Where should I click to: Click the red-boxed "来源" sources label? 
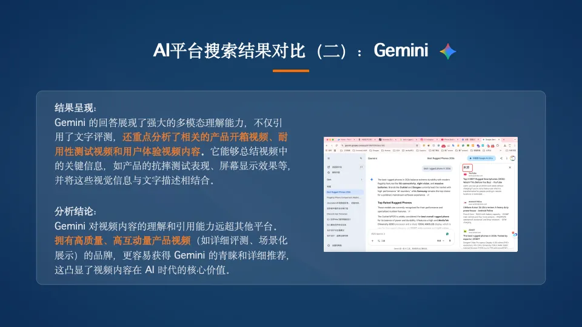click(467, 168)
